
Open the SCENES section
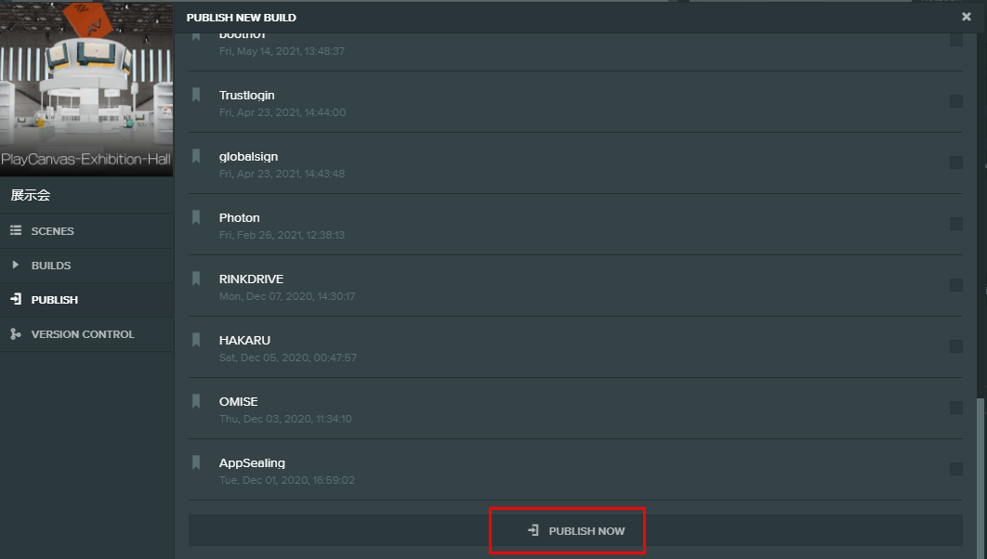pyautogui.click(x=86, y=231)
